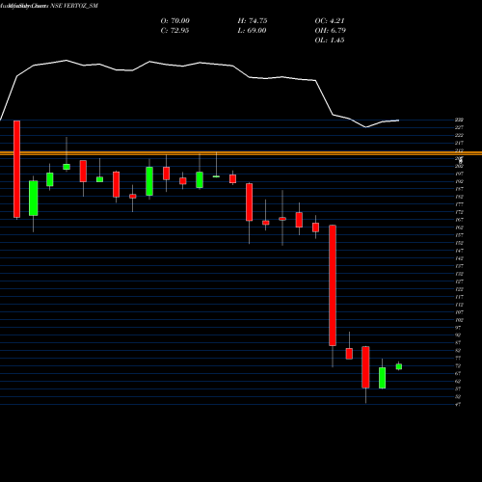Click the NSE VERTOZ_SM chart title
Image resolution: width=482 pixels, height=482 pixels.
74,6
